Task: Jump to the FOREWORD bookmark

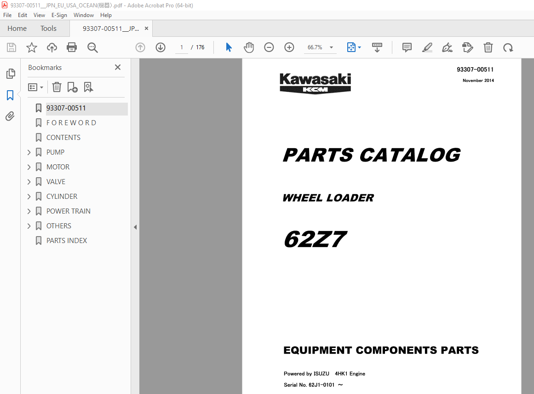Action: [x=71, y=123]
